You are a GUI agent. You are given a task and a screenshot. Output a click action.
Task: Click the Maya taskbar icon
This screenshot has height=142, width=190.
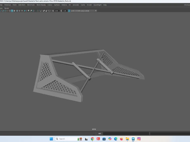pyautogui.click(x=133, y=139)
